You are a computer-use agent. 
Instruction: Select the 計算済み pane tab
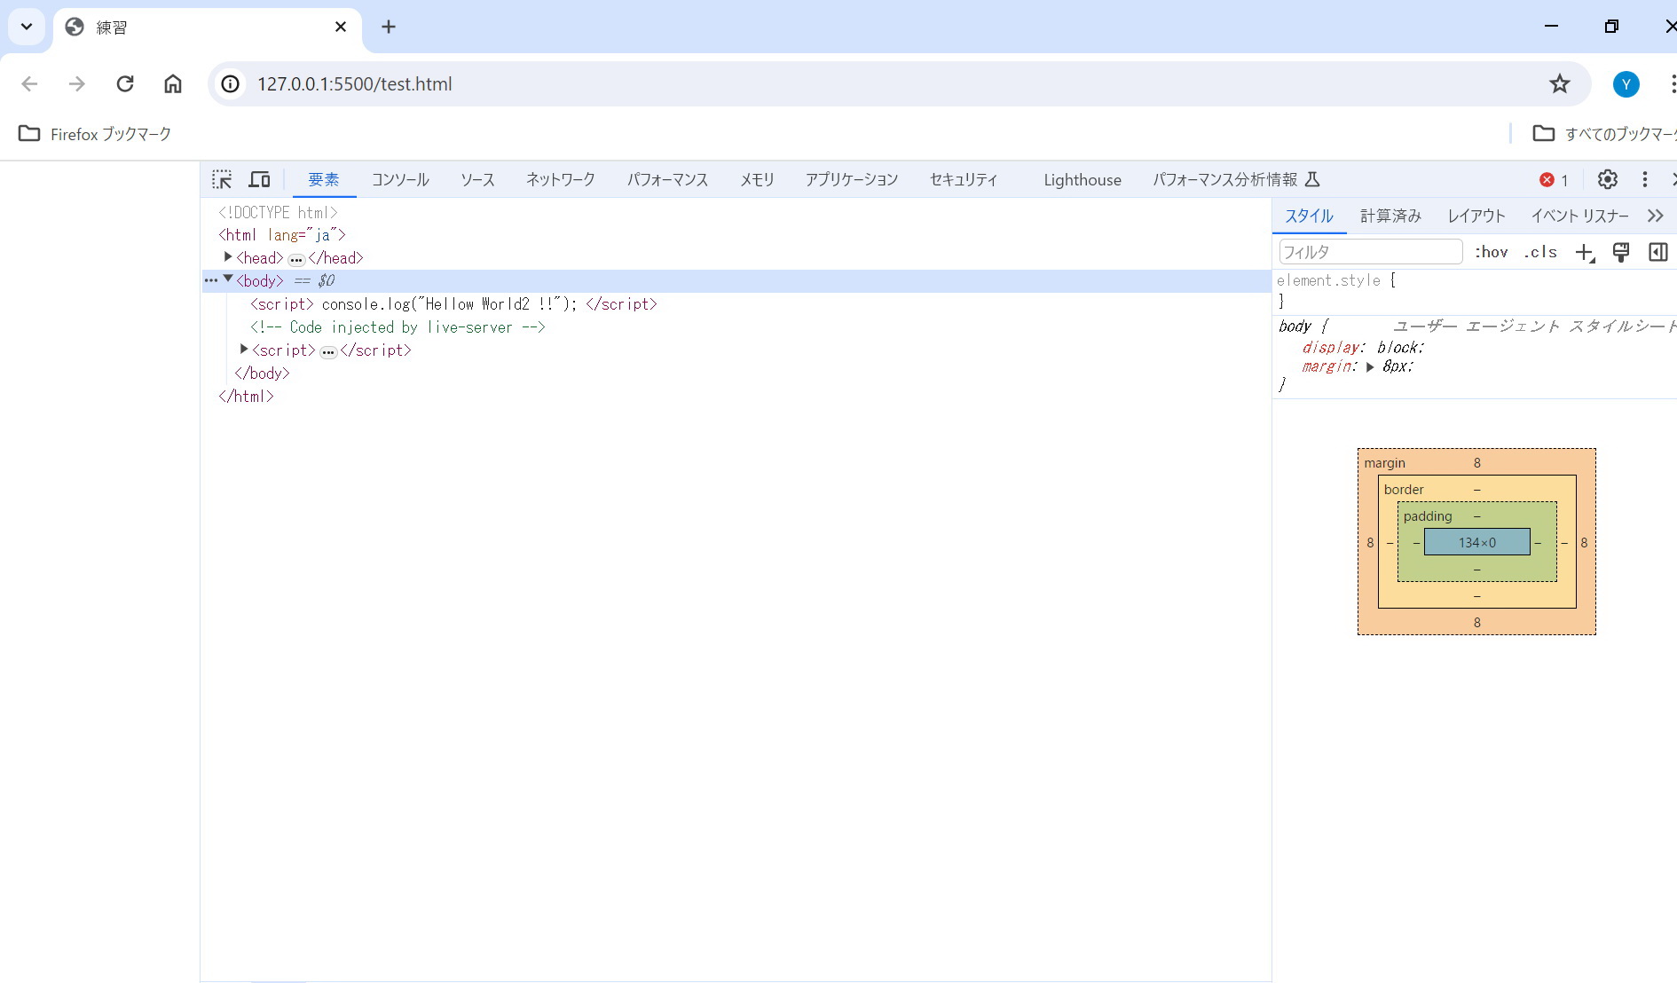click(x=1390, y=216)
